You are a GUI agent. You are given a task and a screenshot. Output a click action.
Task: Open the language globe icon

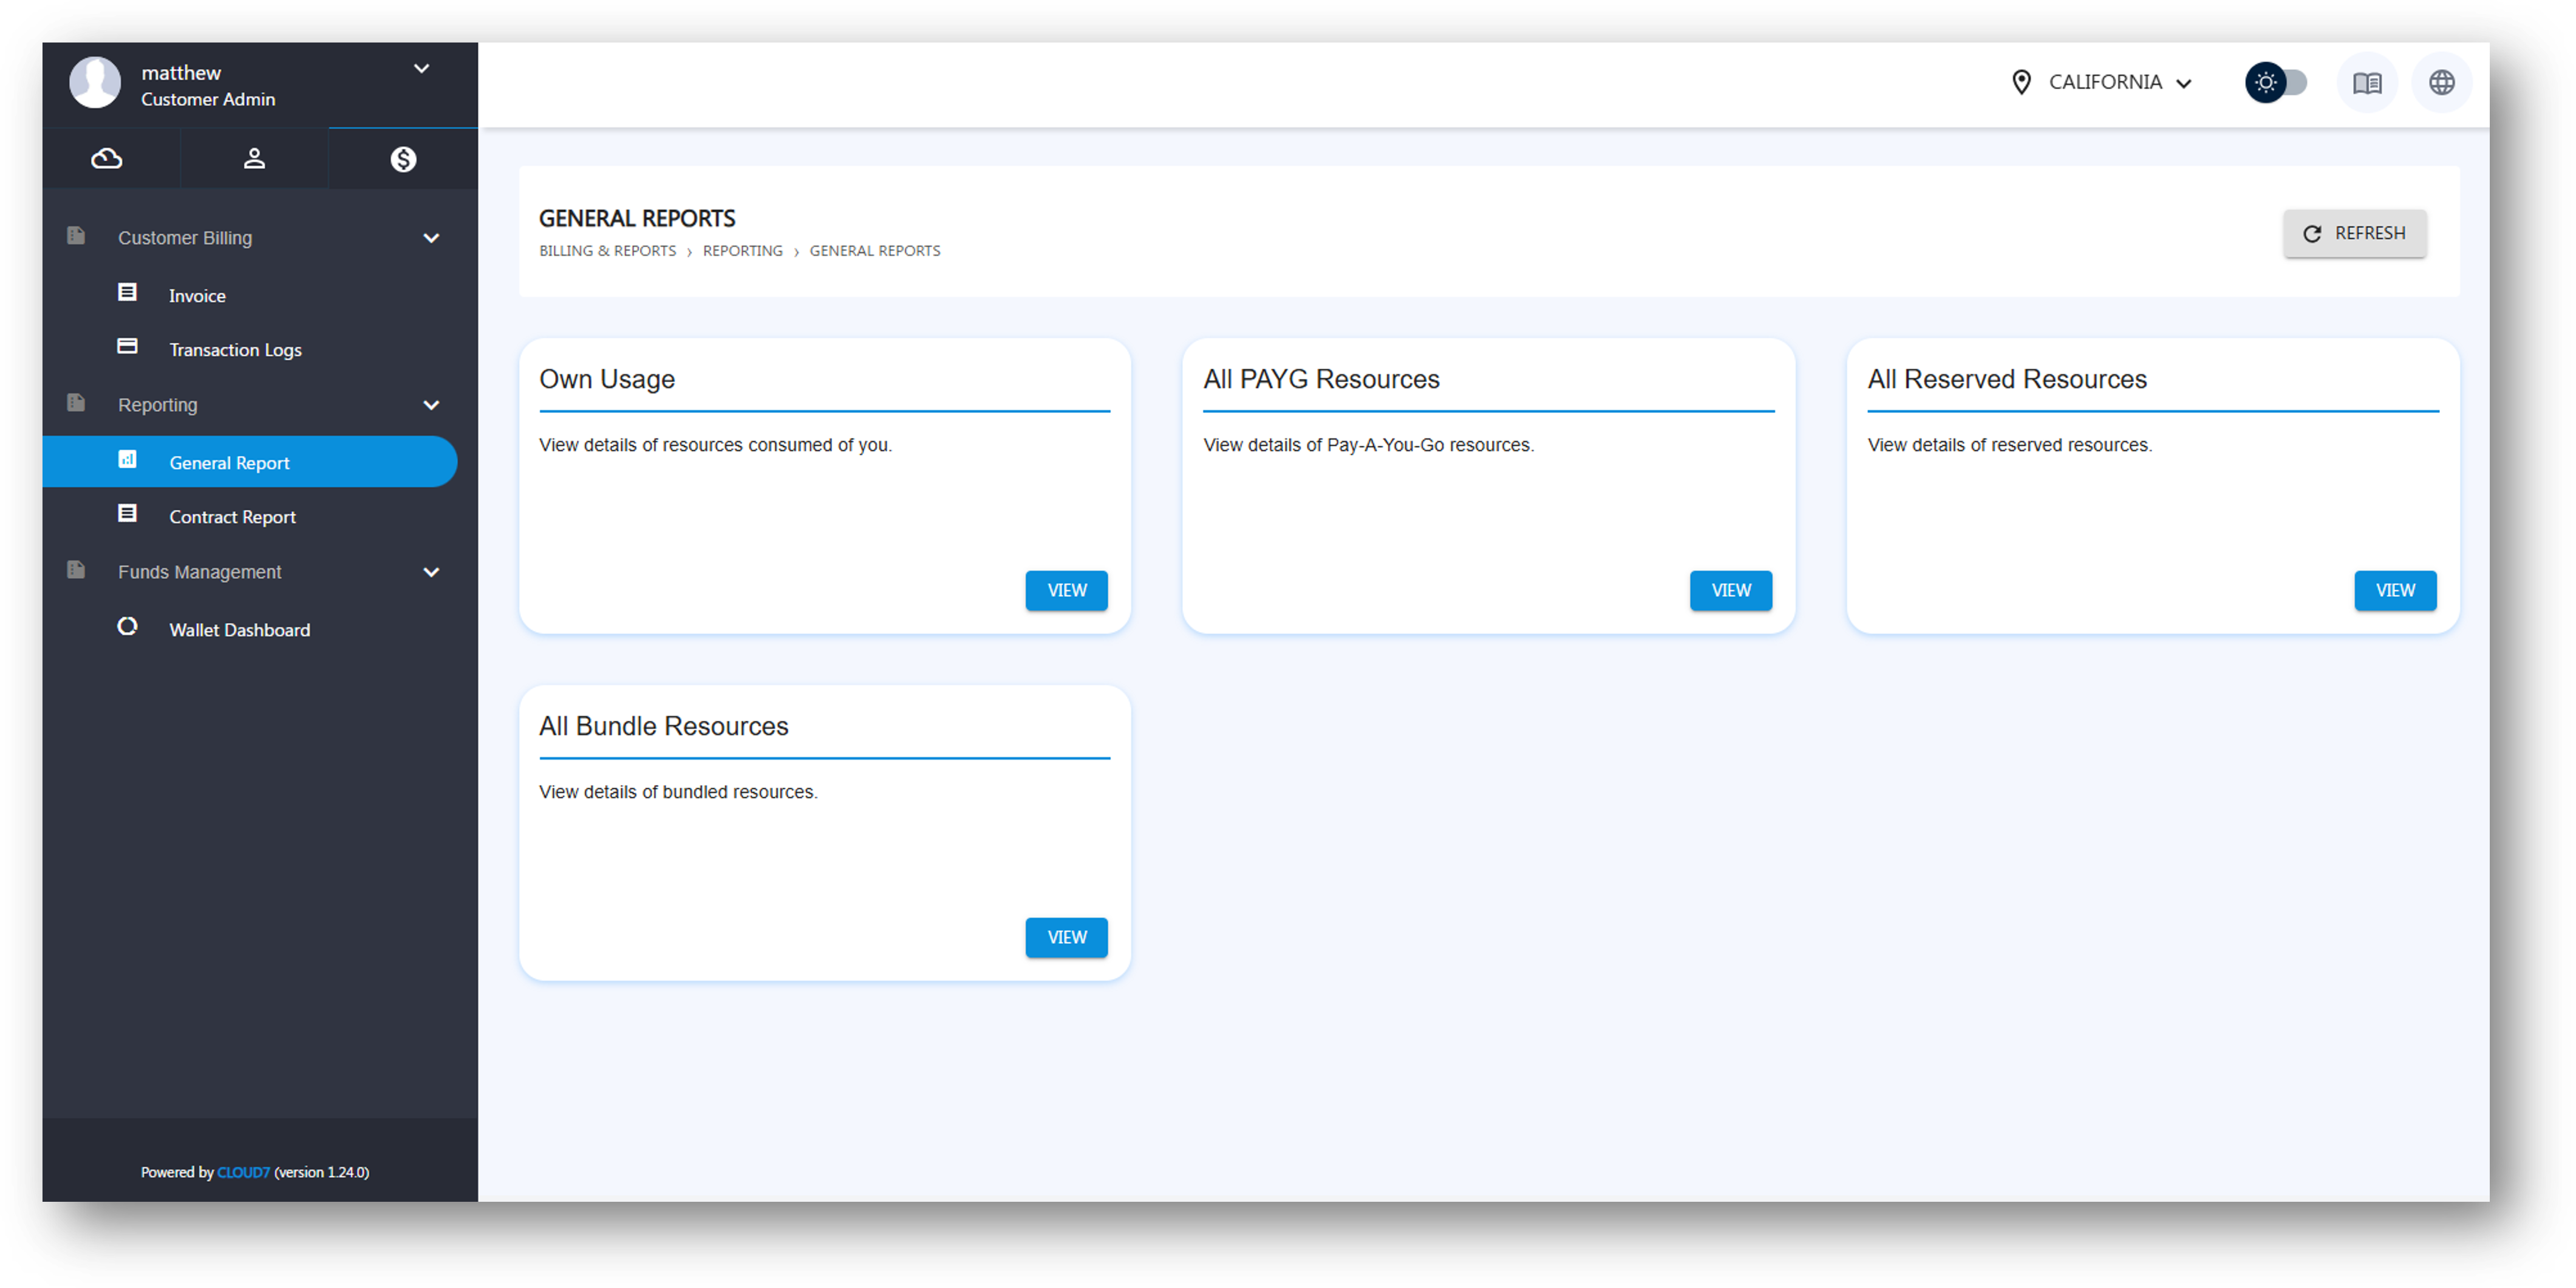pos(2442,83)
